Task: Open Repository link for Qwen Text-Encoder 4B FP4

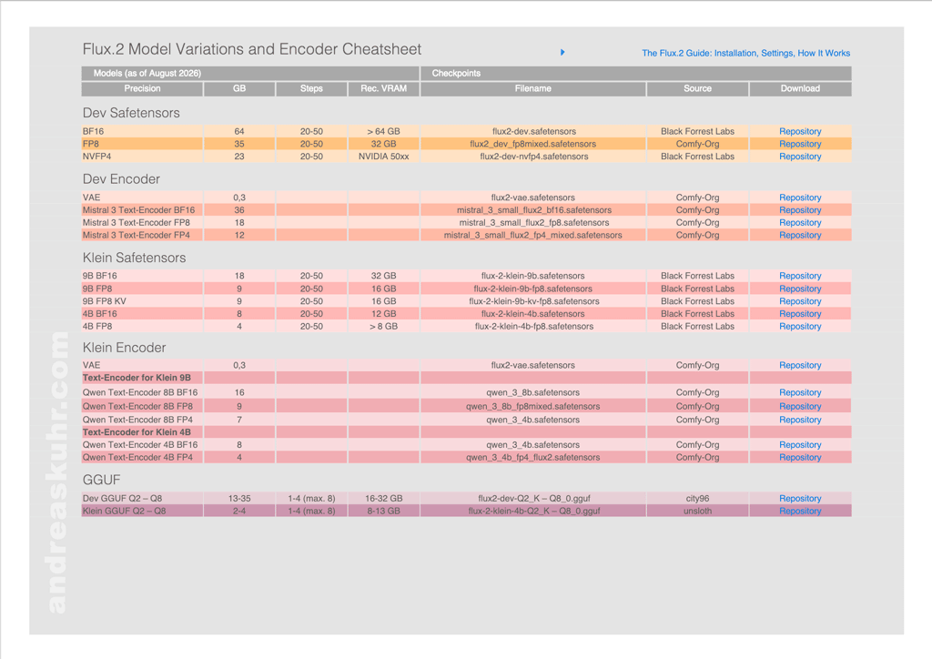Action: (800, 457)
